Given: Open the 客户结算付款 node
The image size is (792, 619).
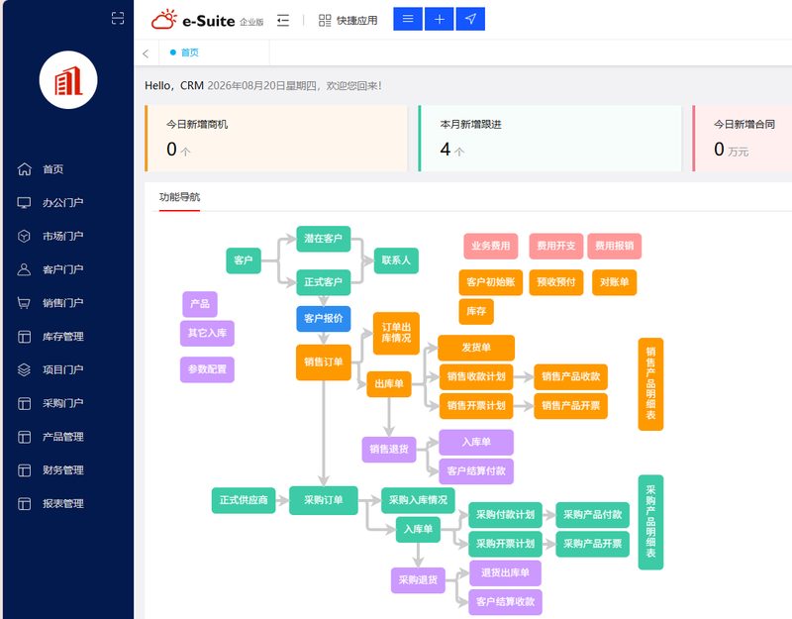Looking at the screenshot, I should pyautogui.click(x=476, y=471).
